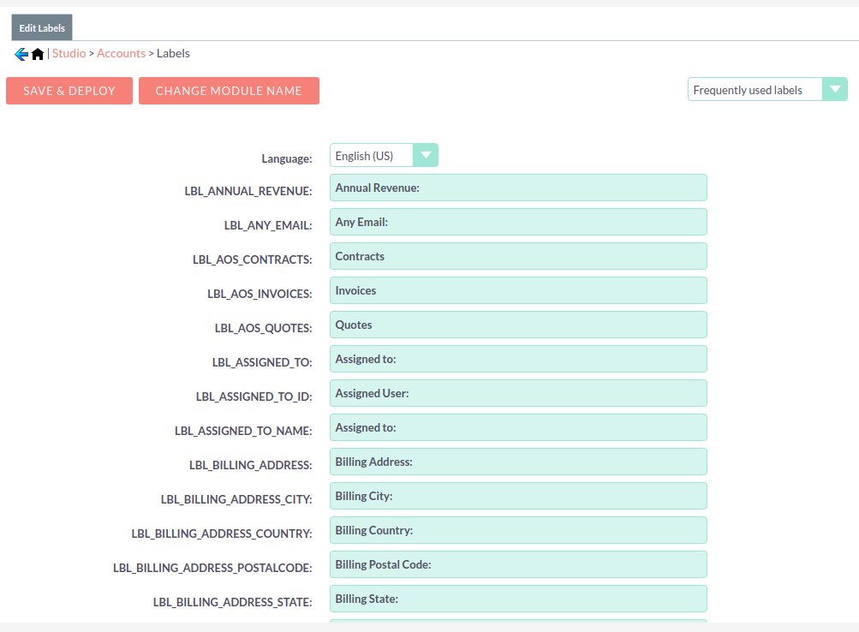Focus the Billing City input field

tap(518, 496)
